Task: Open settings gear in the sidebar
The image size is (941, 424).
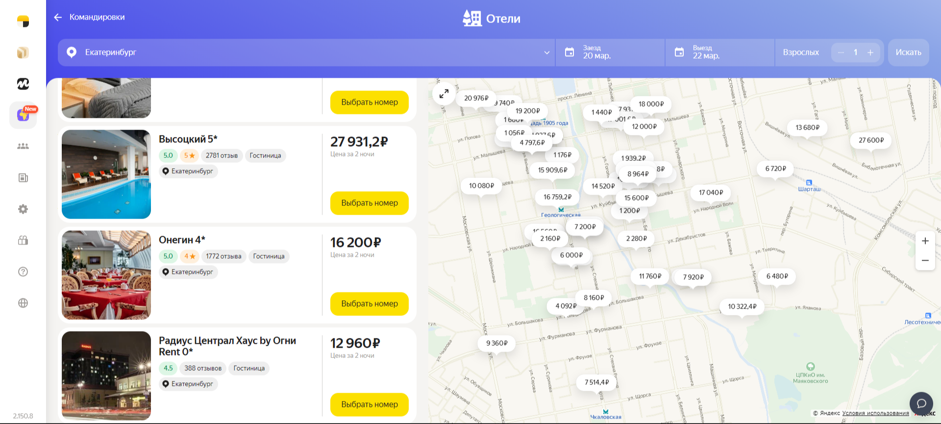Action: click(x=23, y=209)
